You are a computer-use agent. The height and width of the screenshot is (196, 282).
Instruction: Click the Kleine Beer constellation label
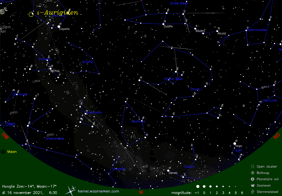point(173,79)
